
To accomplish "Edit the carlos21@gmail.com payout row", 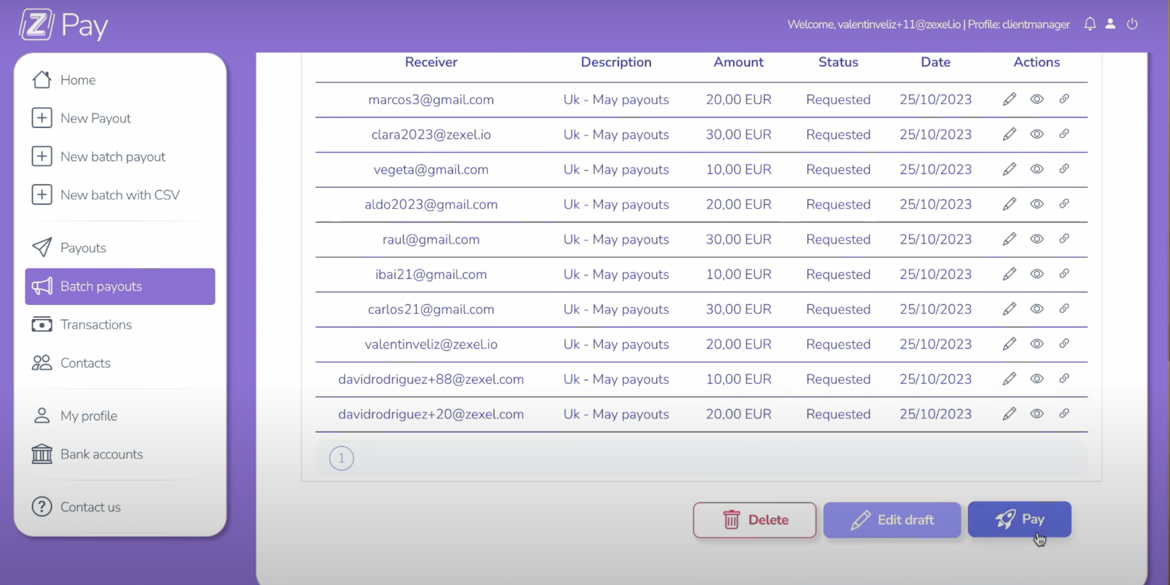I will coord(1009,309).
